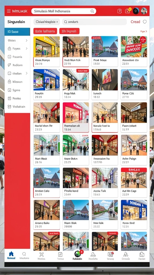Screen dimensions: 154x275
Task: Tap the Mnage message icon in bottom bar
Action: (x=110, y=255)
